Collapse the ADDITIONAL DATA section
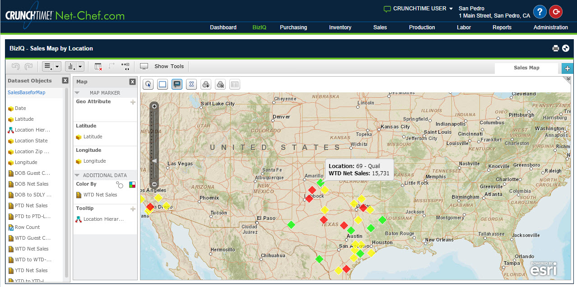The image size is (577, 287). point(77,175)
